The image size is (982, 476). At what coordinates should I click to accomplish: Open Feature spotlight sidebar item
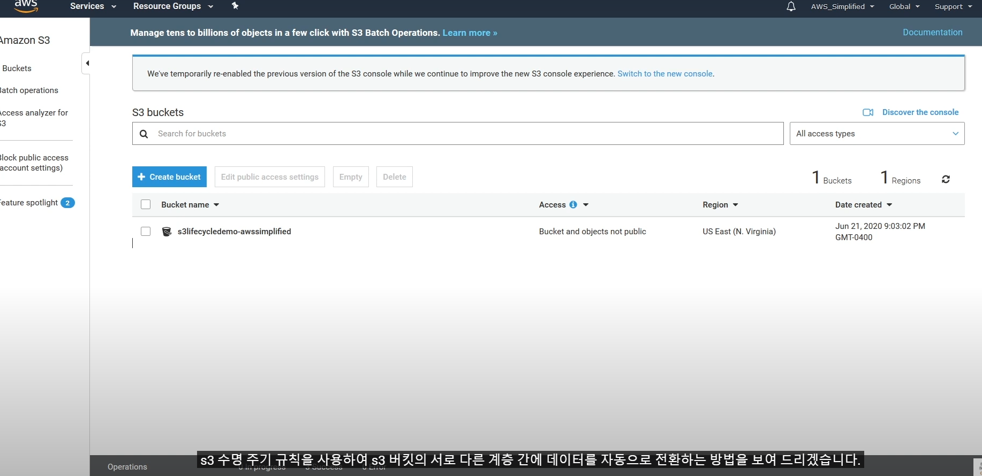29,203
